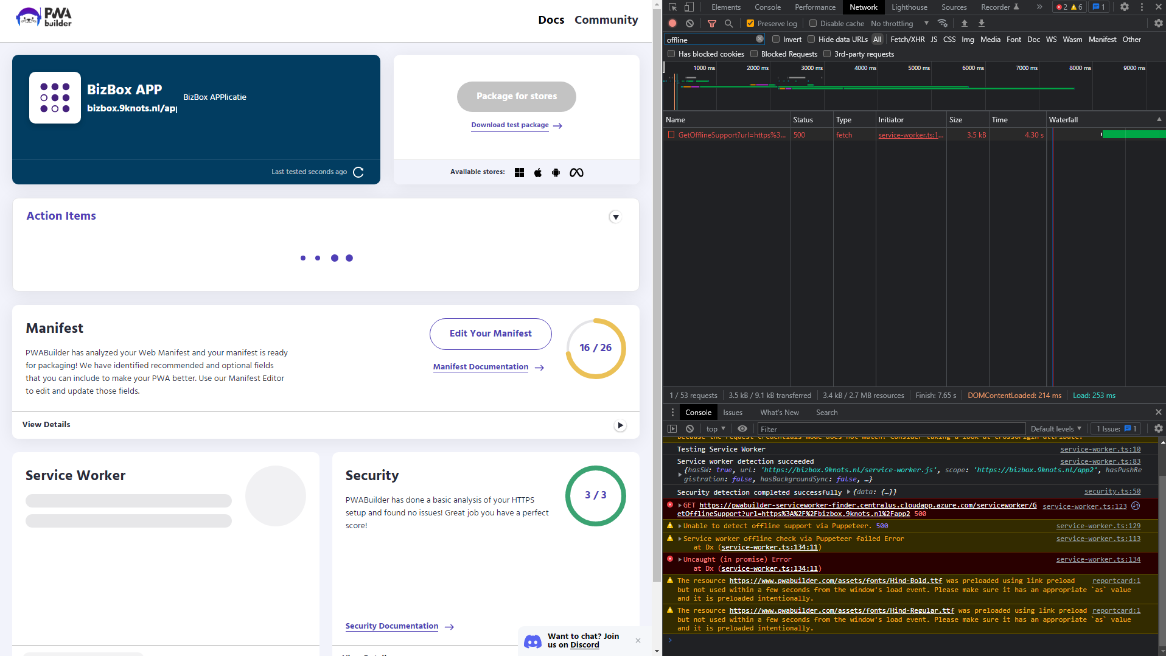Clear the network request log

click(689, 23)
